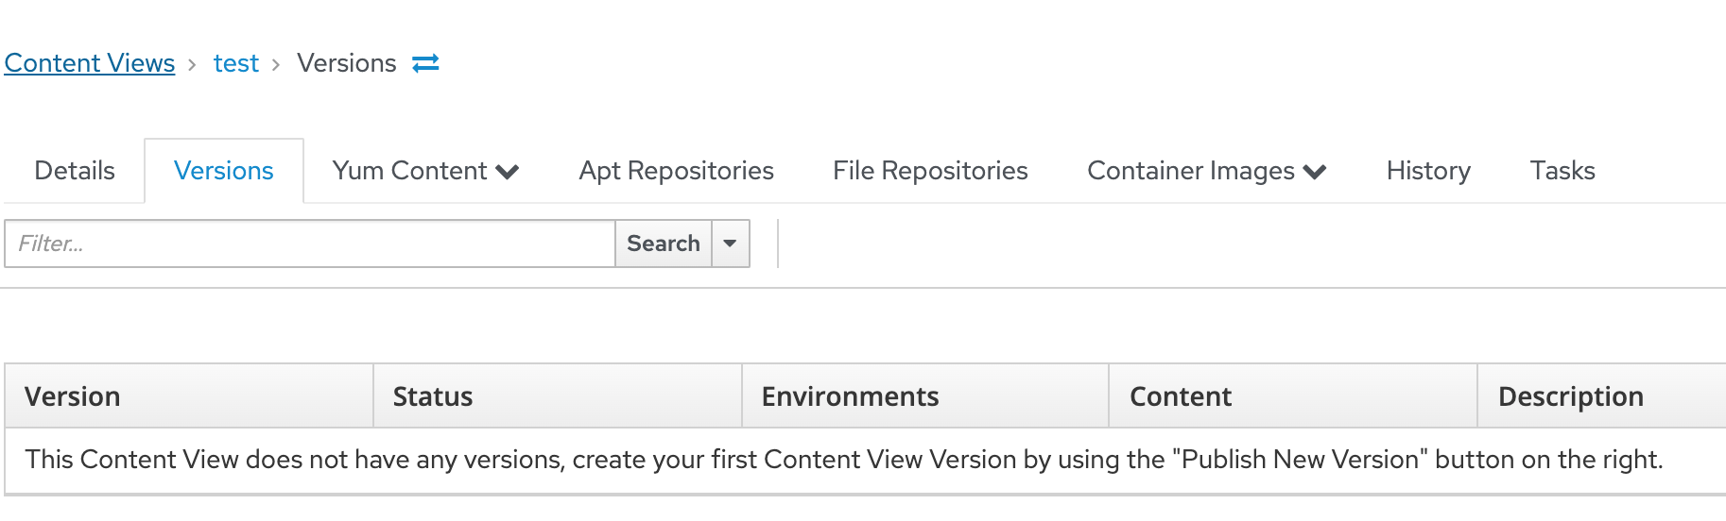Sort by the Version column header
Screen dimensions: 1726x521
(189, 396)
